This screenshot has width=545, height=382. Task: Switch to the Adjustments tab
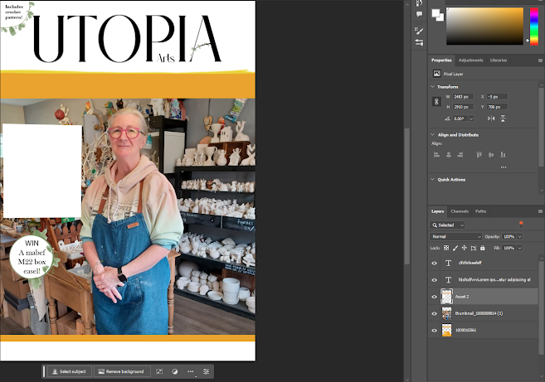click(x=470, y=60)
